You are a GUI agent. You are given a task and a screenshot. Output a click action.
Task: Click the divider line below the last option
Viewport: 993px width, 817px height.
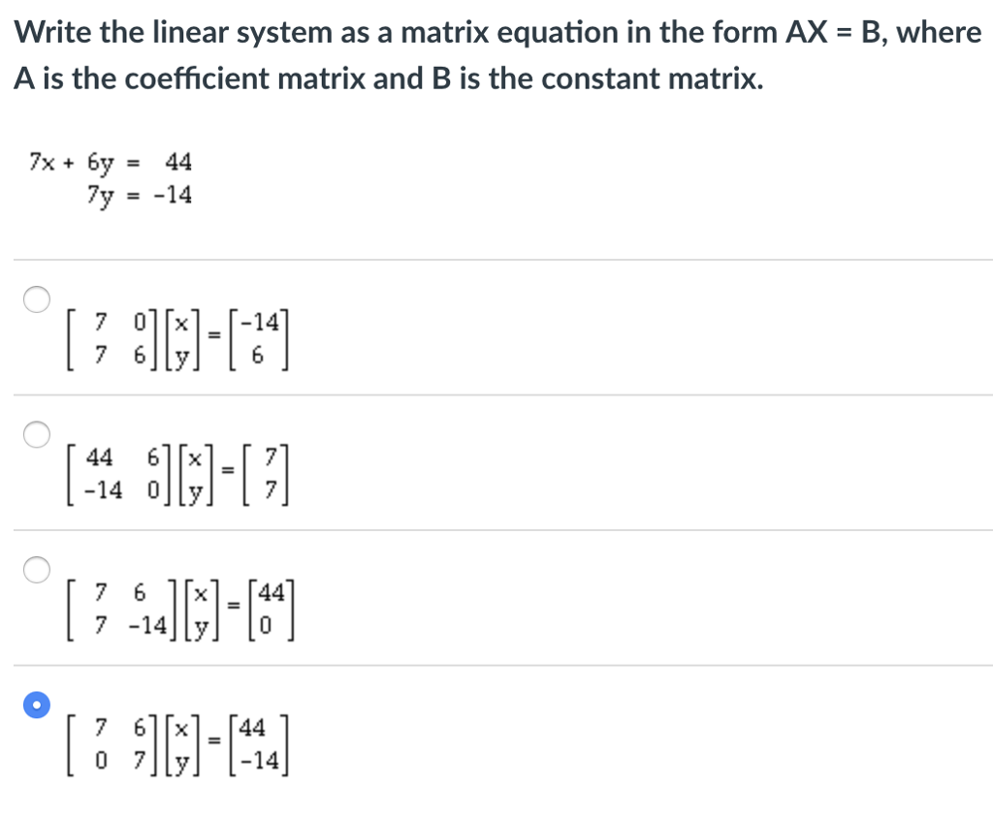[496, 814]
